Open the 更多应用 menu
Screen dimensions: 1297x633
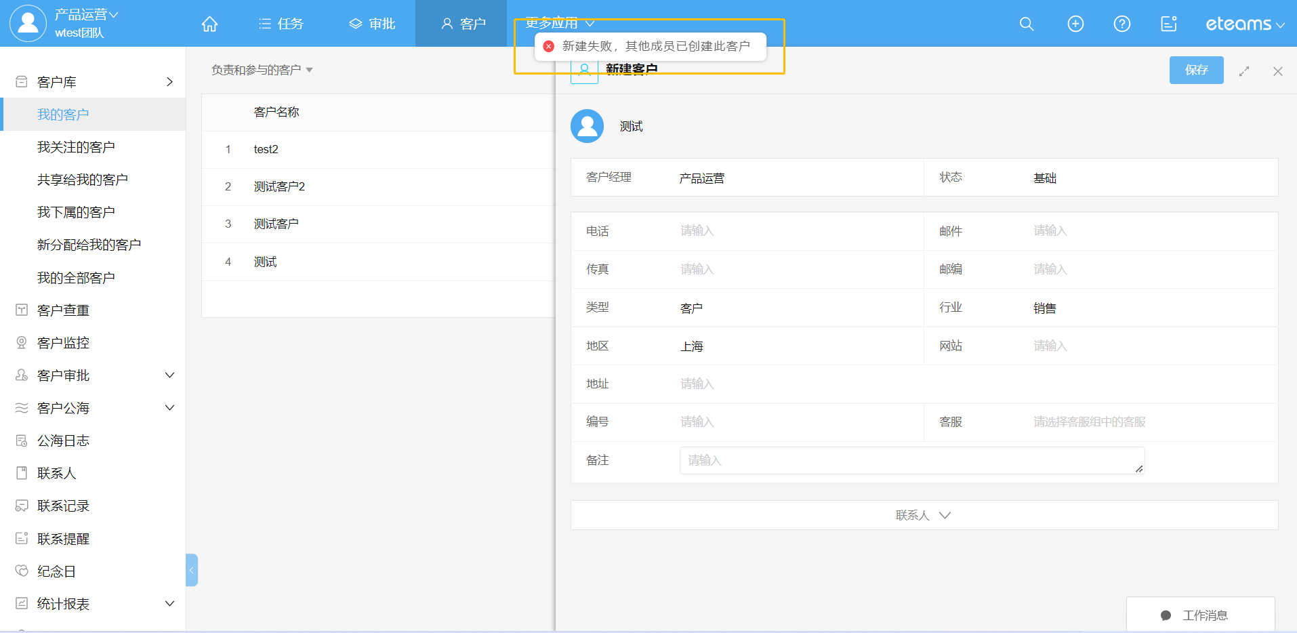click(x=559, y=23)
